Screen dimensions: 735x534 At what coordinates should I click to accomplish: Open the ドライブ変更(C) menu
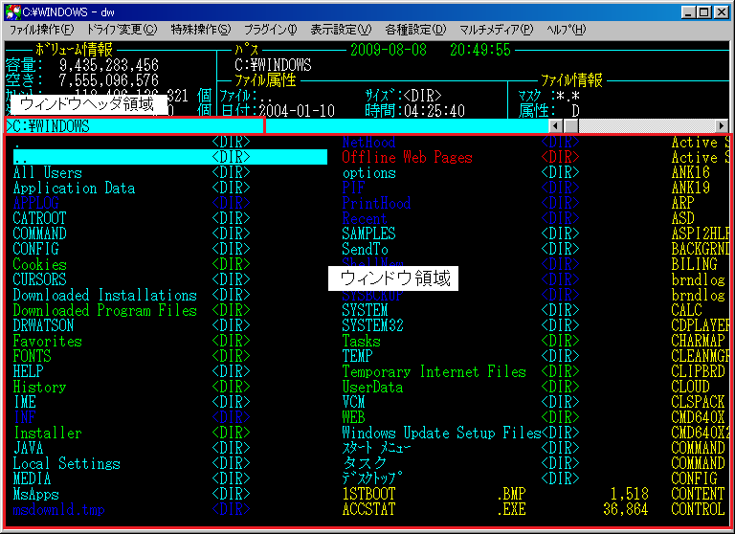click(122, 30)
